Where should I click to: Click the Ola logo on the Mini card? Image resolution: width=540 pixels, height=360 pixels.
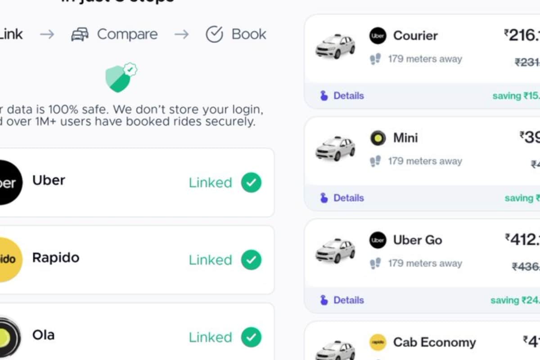(x=377, y=138)
